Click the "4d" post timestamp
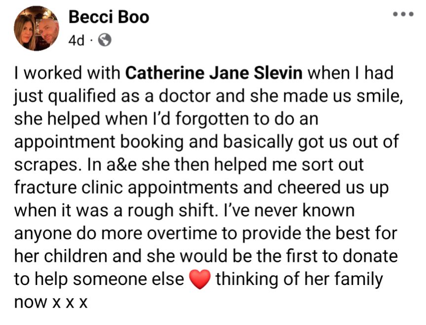 coord(77,40)
